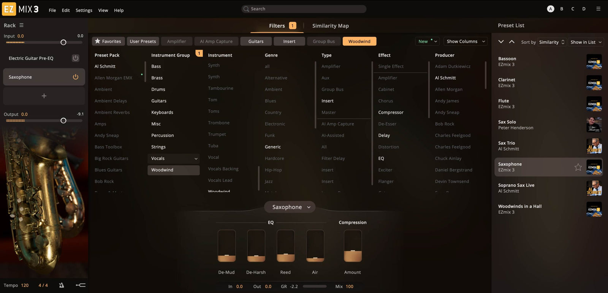
Task: Select snapshot A
Action: coord(550,9)
